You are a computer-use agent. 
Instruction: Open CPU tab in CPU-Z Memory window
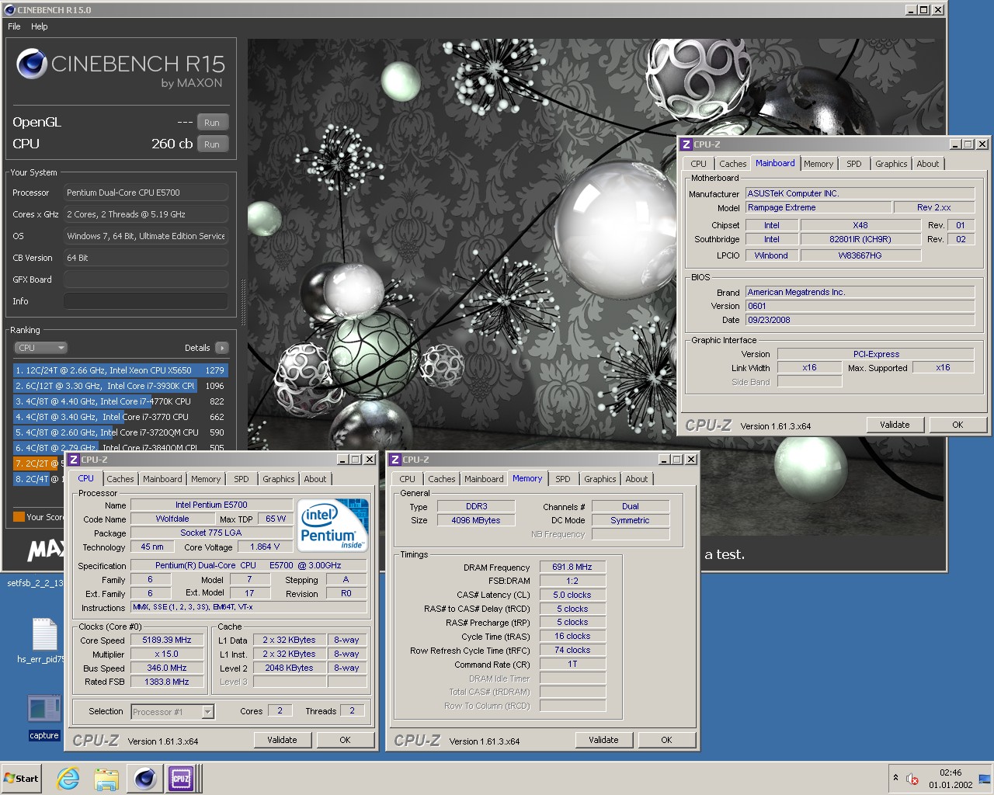point(408,479)
